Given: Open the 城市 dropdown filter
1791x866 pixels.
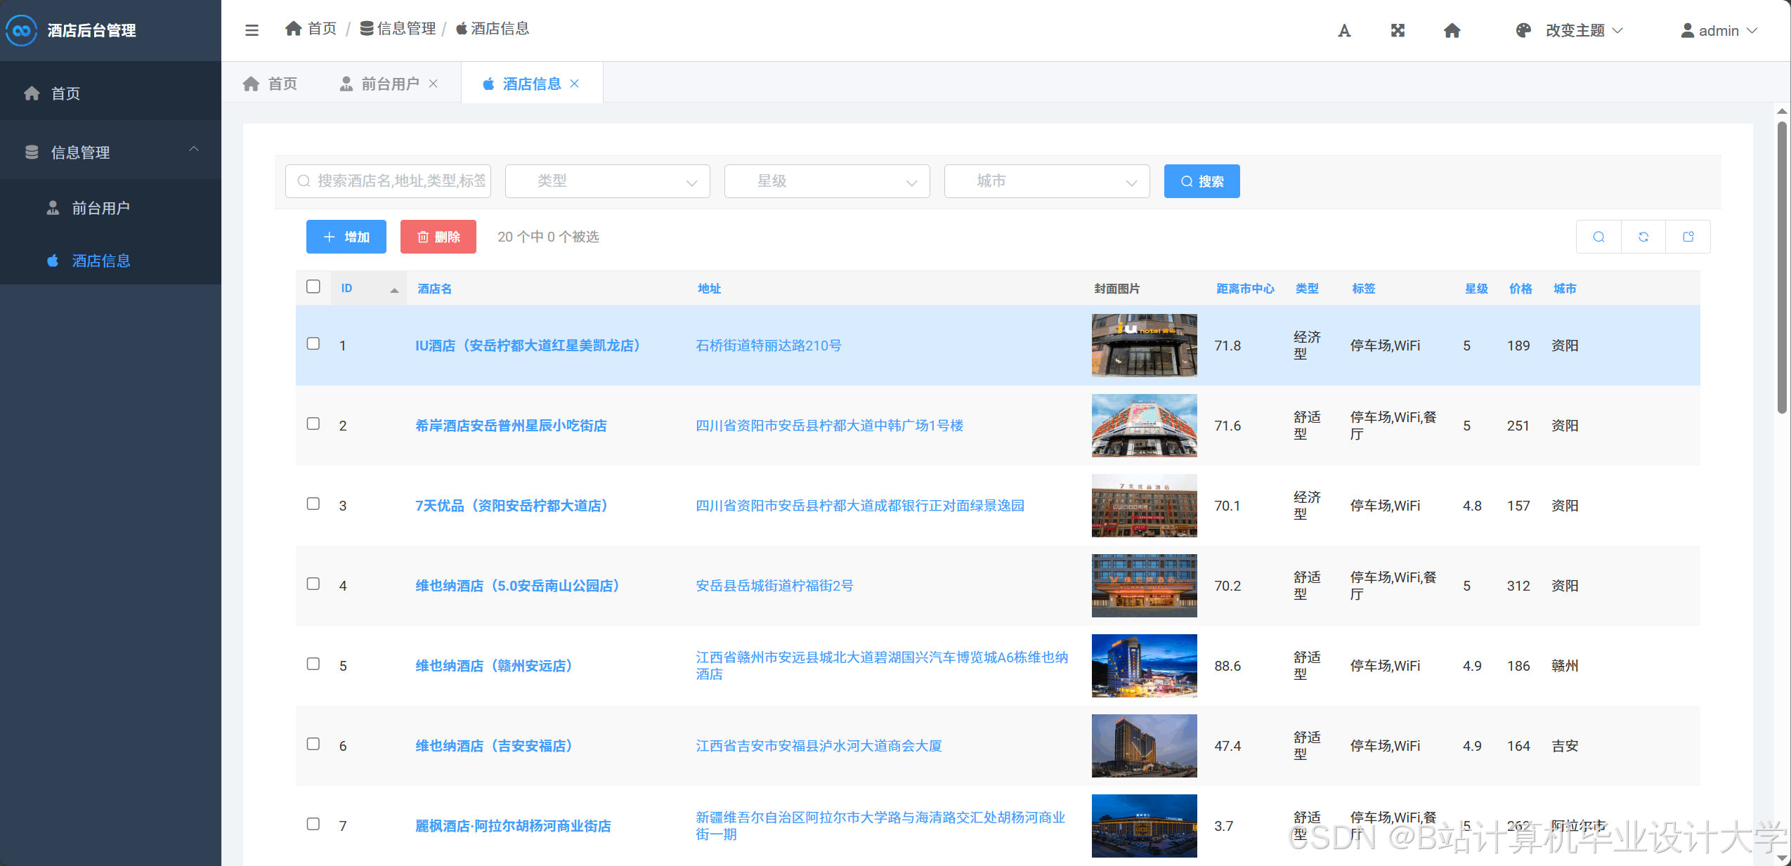Looking at the screenshot, I should click(x=1046, y=181).
